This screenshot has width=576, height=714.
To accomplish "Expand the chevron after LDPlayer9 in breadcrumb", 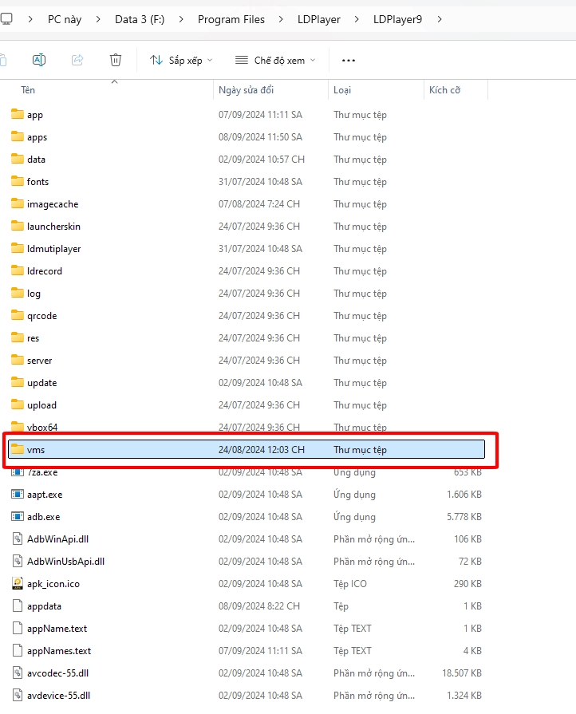I will (x=440, y=18).
